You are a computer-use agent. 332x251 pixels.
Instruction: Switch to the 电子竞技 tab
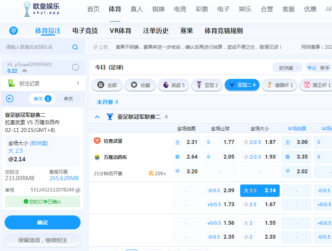(85, 31)
